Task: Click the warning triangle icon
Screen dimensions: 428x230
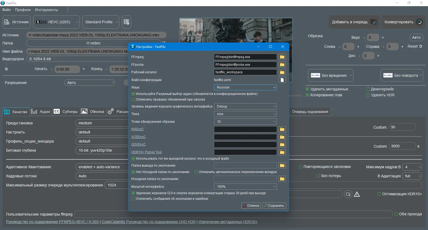Action: click(357, 194)
